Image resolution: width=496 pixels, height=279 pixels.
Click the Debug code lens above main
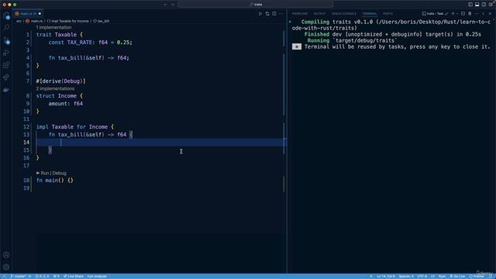coord(60,173)
